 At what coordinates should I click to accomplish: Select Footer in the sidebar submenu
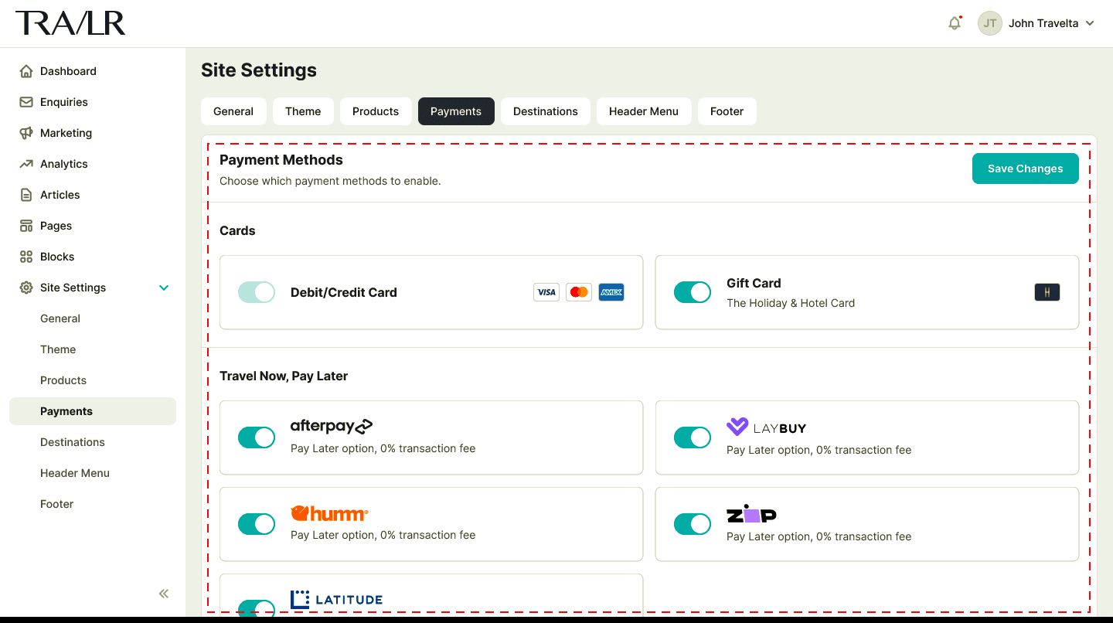(93, 504)
